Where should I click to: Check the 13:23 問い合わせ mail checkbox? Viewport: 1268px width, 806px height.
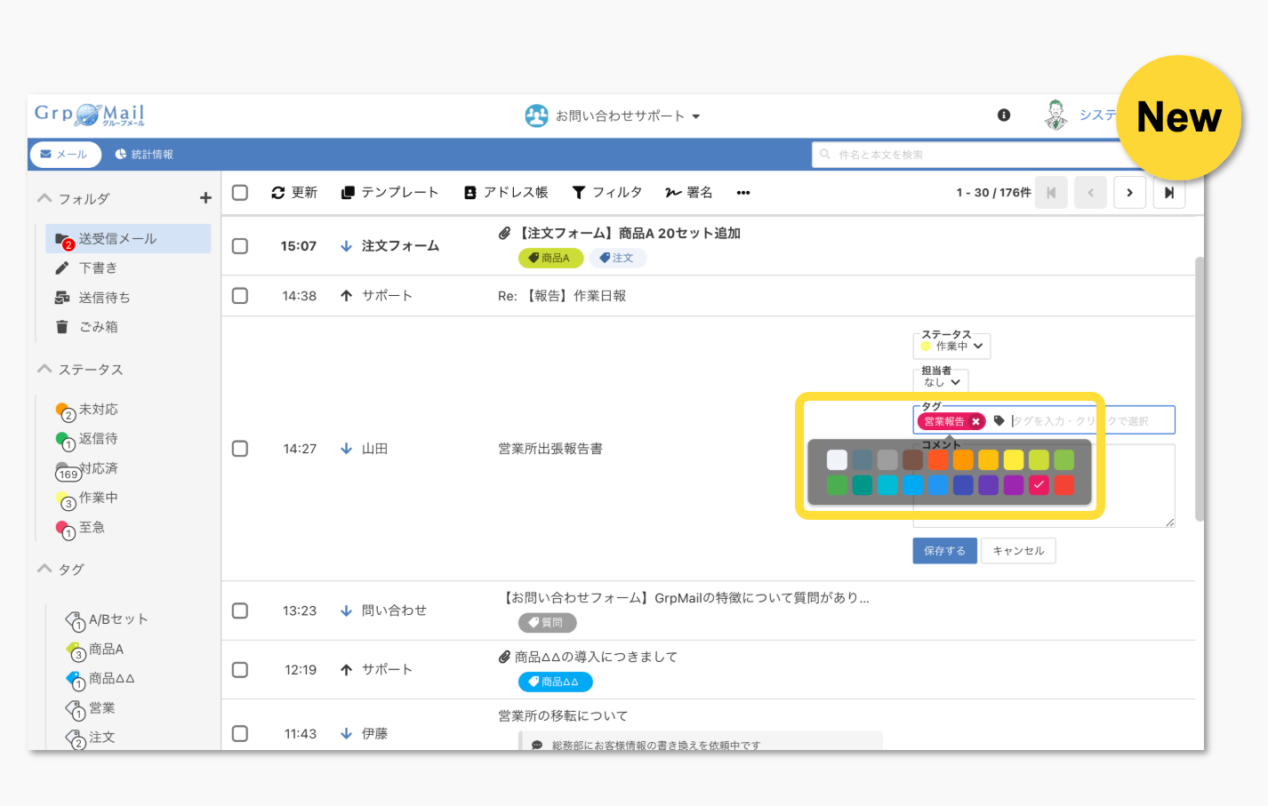(240, 610)
